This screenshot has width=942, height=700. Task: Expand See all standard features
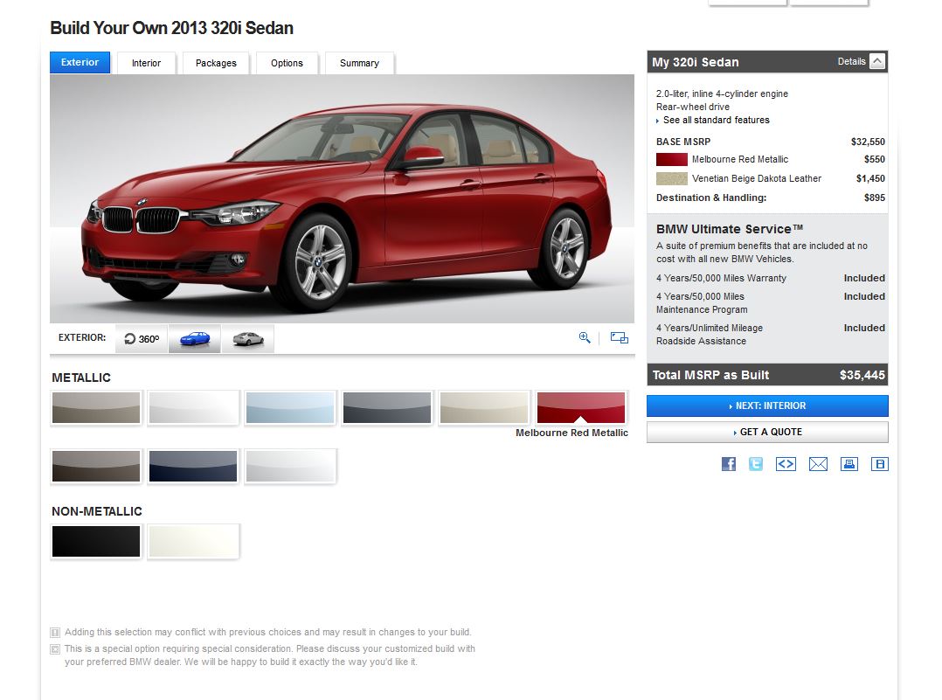(x=716, y=120)
